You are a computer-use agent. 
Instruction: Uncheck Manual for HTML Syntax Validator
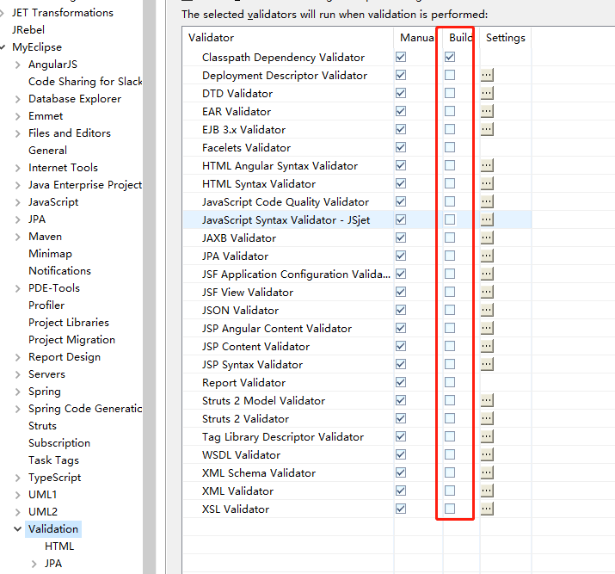pos(401,183)
